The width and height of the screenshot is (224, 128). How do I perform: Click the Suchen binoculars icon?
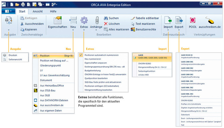point(106,18)
